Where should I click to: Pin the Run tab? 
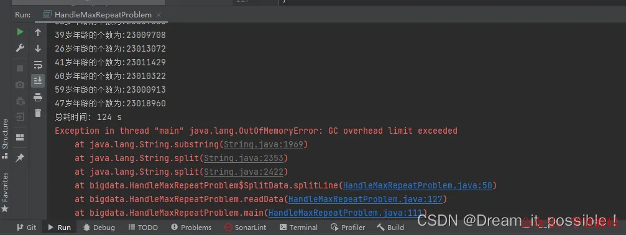20,158
